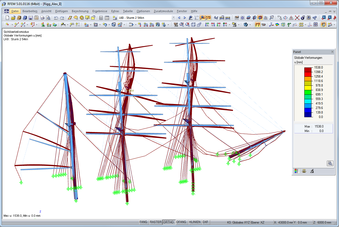
Task: Click the dark blue 0.0 legend color
Action: [x=308, y=115]
